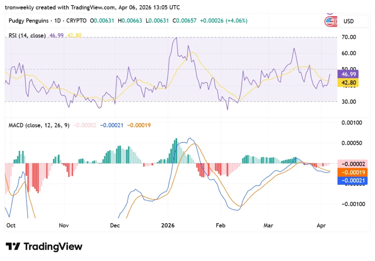Open the 1D timeframe selector
375x261 pixels.
tap(57, 21)
